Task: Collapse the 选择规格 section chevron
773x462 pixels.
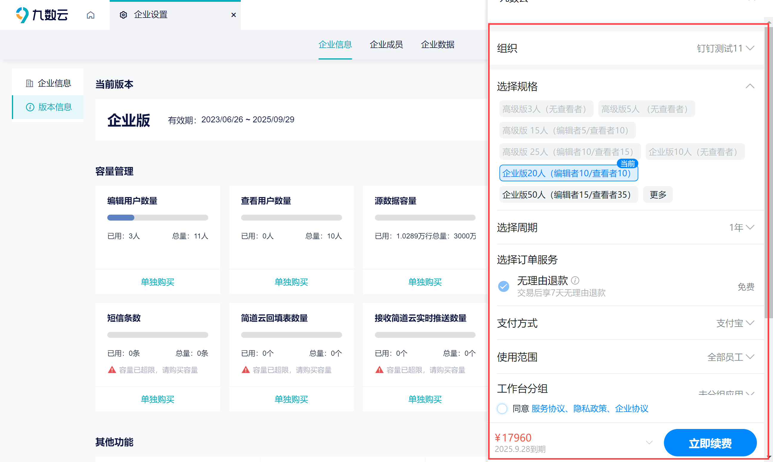Action: pyautogui.click(x=750, y=86)
